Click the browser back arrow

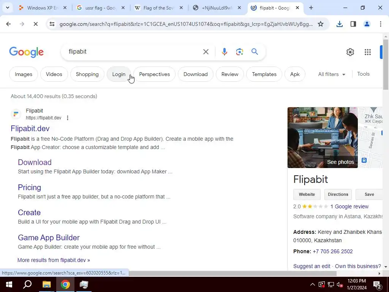point(8,24)
